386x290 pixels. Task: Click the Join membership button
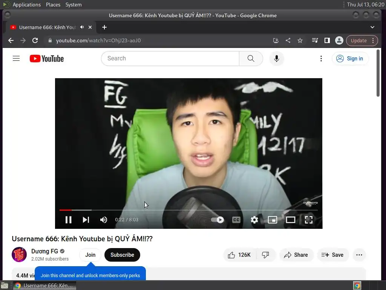[x=90, y=255]
